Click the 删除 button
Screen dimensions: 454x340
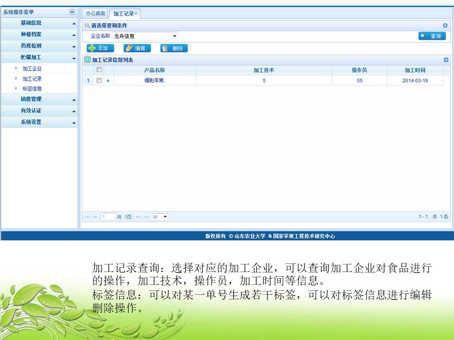(174, 48)
